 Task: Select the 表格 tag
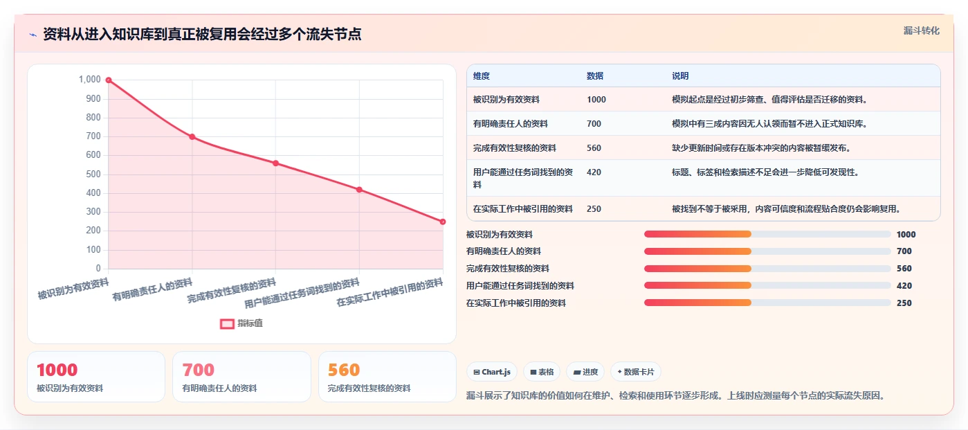coord(542,372)
